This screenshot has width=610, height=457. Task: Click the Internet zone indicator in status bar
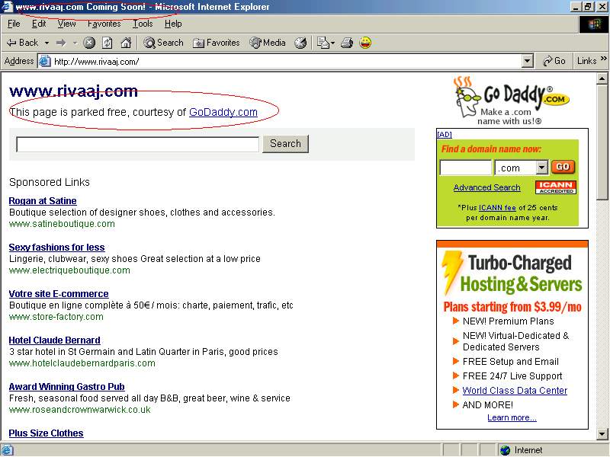point(522,450)
